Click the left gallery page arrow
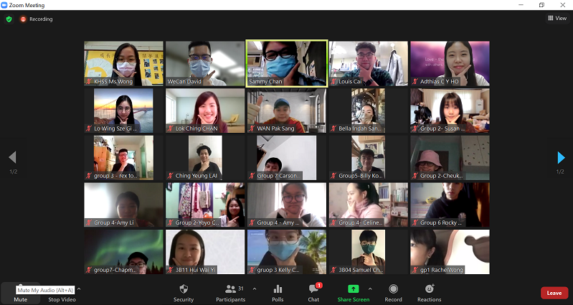Image resolution: width=573 pixels, height=305 pixels. (x=12, y=158)
